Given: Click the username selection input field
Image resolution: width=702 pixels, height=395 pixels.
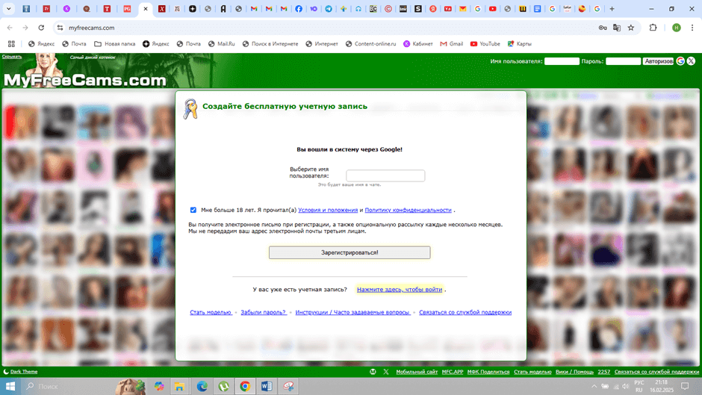Looking at the screenshot, I should point(385,175).
